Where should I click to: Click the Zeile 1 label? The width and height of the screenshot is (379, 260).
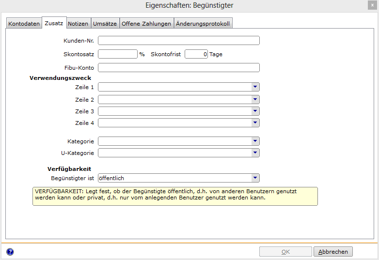tap(85, 87)
